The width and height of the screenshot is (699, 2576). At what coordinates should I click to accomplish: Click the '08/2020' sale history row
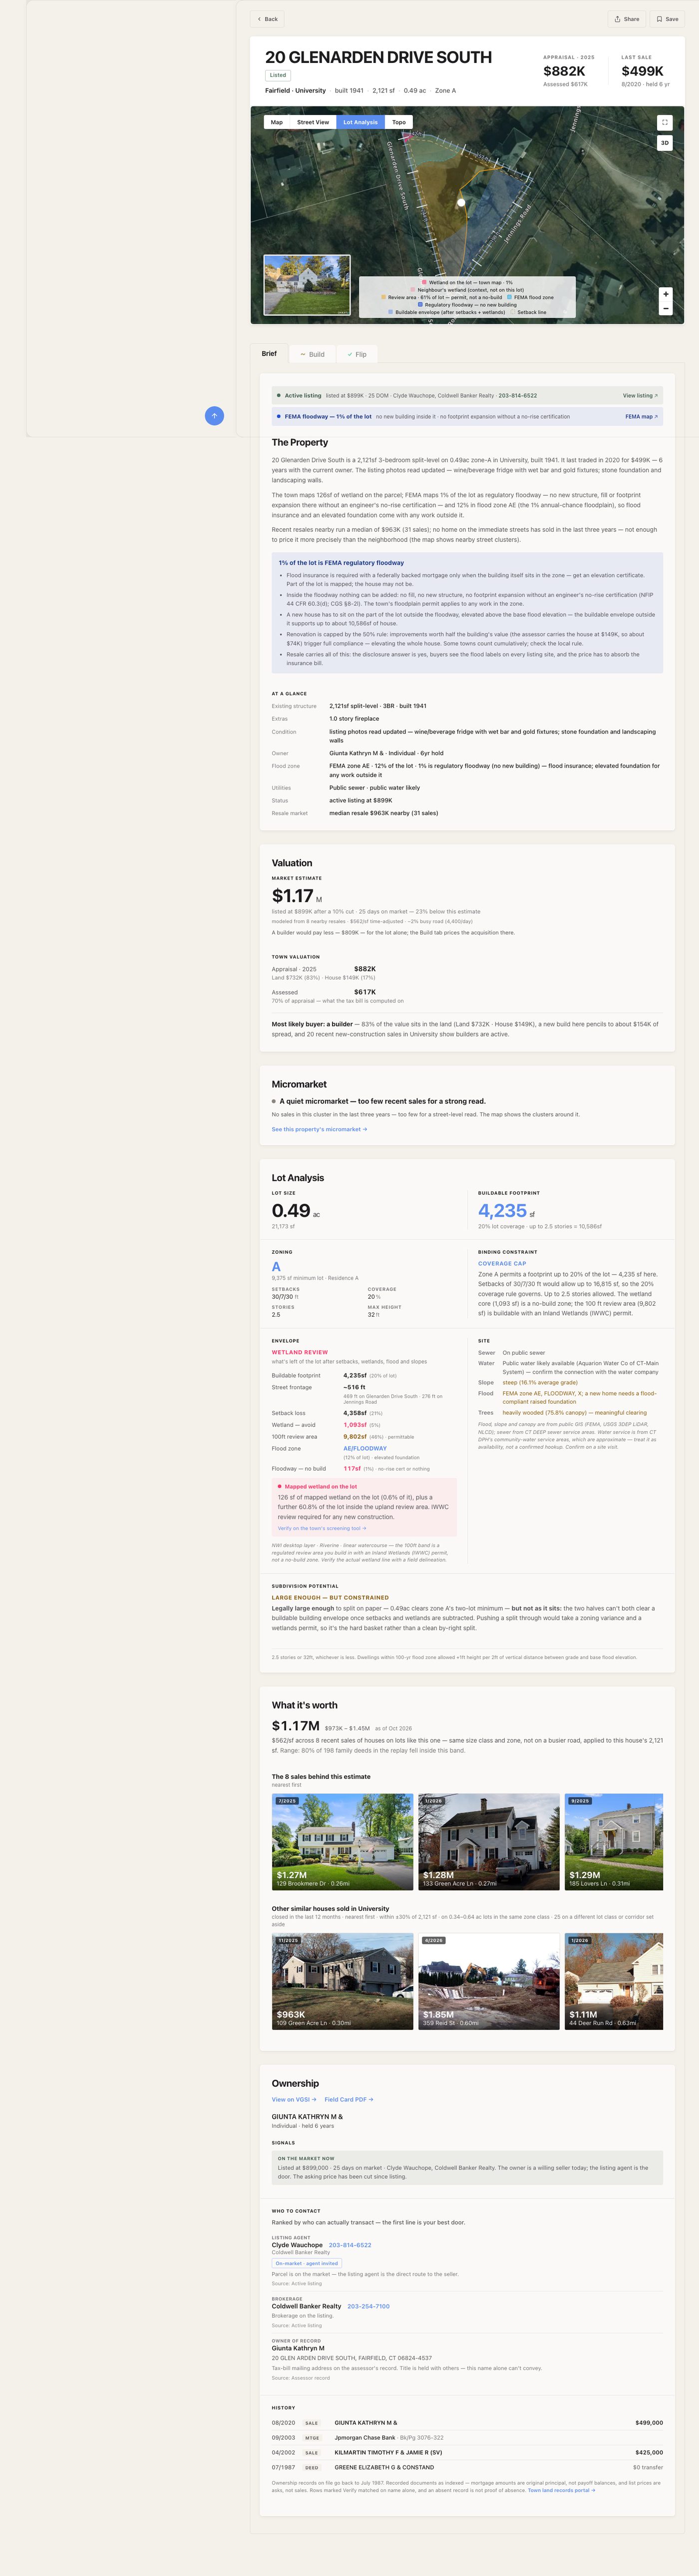click(x=467, y=2423)
